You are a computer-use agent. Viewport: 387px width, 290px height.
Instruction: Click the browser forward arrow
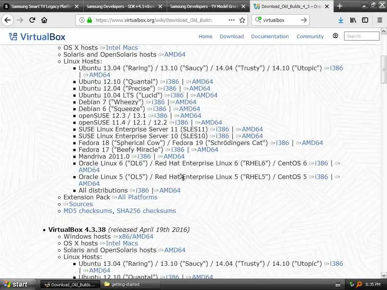click(x=20, y=20)
